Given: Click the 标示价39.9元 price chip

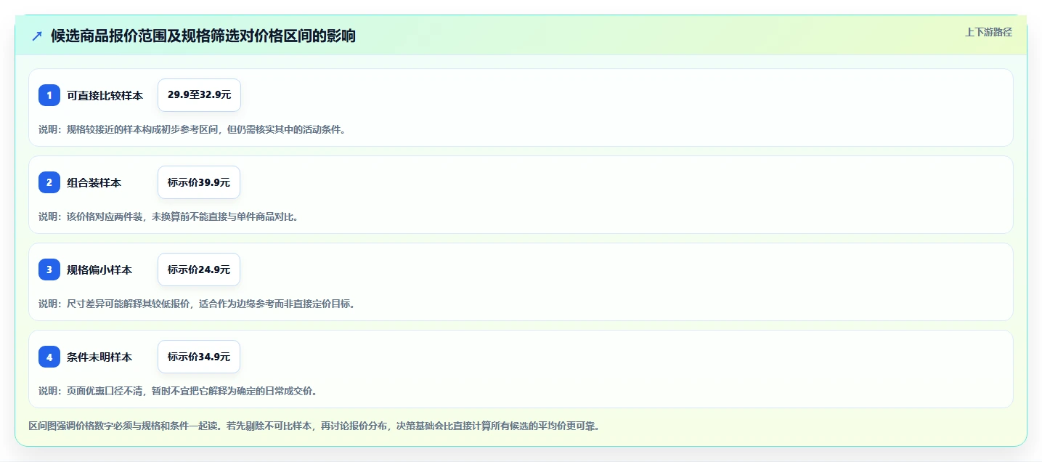Looking at the screenshot, I should [x=199, y=182].
